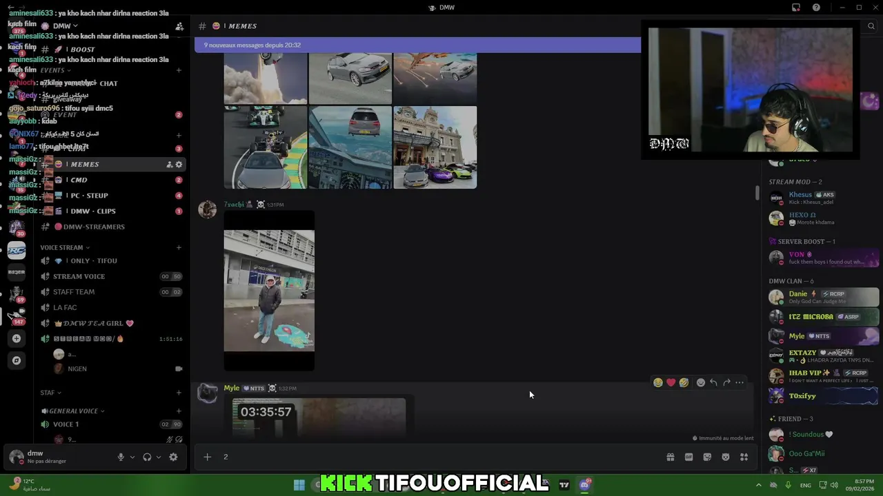Add a channel to VOICE STREAM category

(x=179, y=247)
